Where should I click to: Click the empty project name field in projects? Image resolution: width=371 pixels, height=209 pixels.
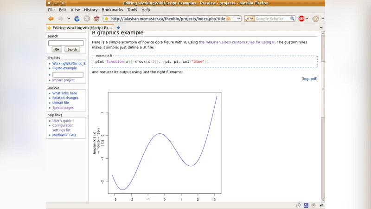click(68, 75)
